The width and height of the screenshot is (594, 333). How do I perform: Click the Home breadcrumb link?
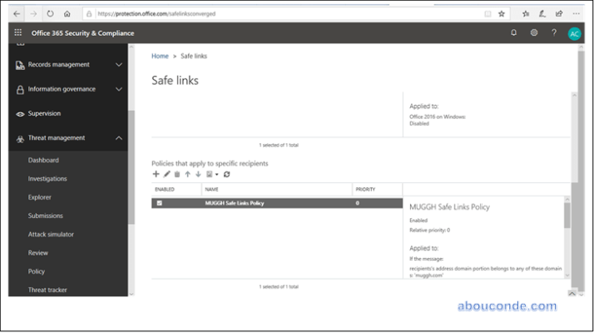[160, 56]
